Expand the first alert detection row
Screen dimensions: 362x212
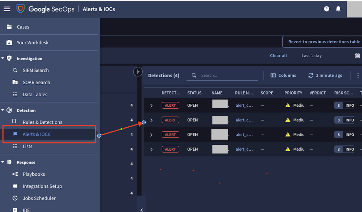151,106
